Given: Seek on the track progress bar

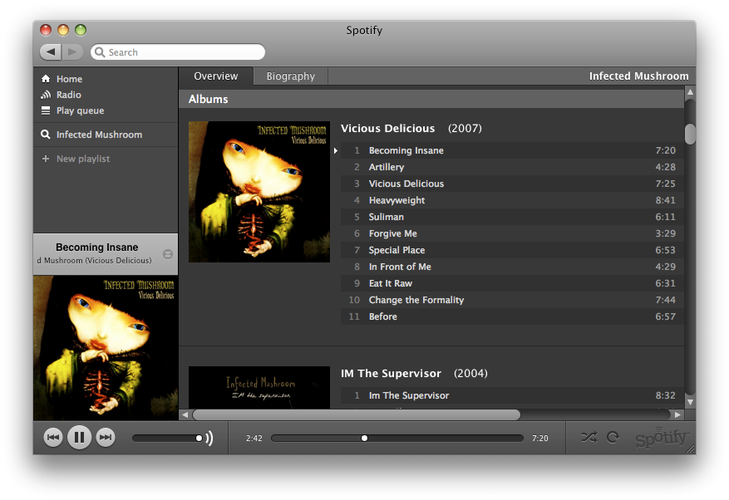Looking at the screenshot, I should tap(397, 439).
